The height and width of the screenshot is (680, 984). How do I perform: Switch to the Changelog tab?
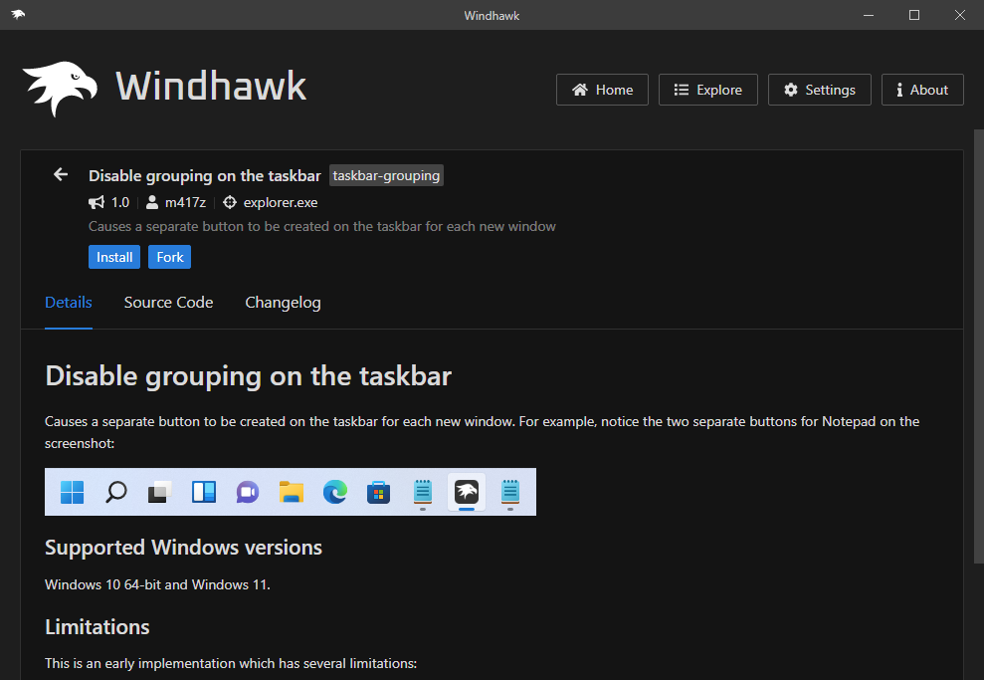(283, 303)
